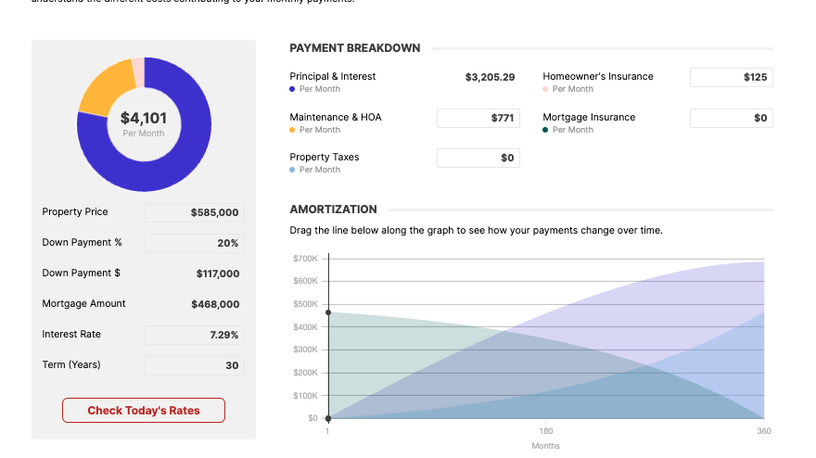This screenshot has height=458, width=816.
Task: Click the Mortgage Amount label
Action: point(83,303)
